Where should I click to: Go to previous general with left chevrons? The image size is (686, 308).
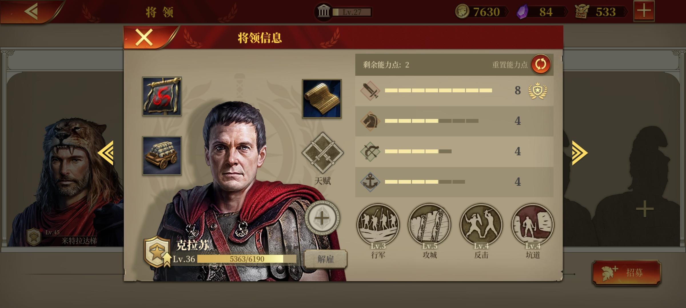point(106,153)
